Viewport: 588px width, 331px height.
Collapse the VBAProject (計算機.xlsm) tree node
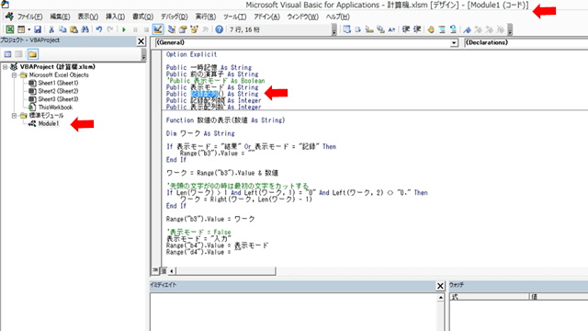(x=6, y=67)
